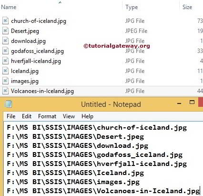The width and height of the screenshot is (203, 196).
Task: Click the Notepad icon in title bar
Action: [x=8, y=104]
